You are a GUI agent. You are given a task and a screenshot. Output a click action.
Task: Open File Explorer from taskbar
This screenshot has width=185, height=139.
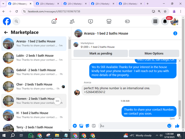pyautogui.click(x=57, y=136)
